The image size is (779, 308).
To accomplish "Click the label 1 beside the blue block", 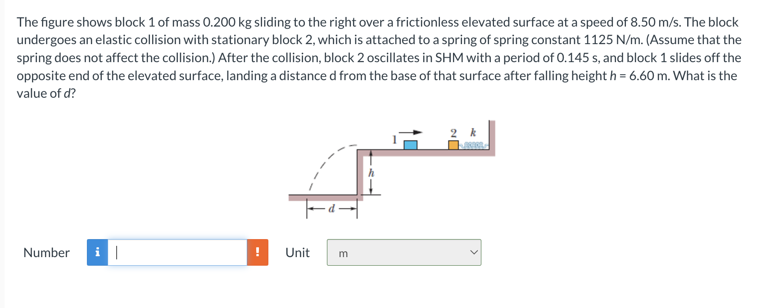I will click(394, 139).
